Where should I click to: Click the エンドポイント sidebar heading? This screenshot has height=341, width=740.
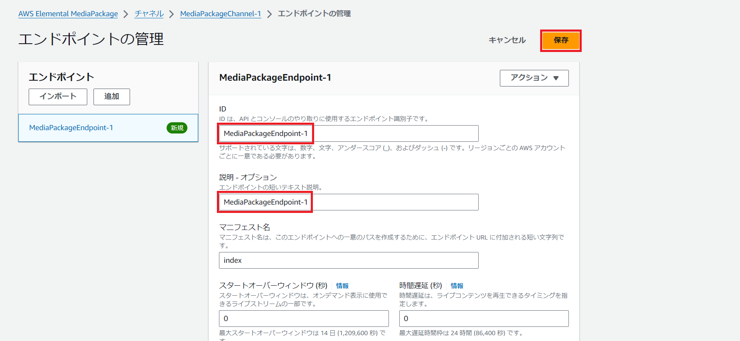[x=61, y=77]
